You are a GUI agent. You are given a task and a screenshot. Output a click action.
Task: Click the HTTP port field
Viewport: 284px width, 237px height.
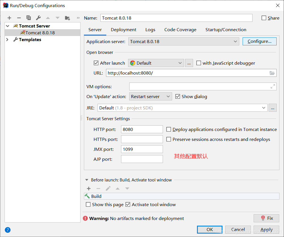[x=142, y=129]
